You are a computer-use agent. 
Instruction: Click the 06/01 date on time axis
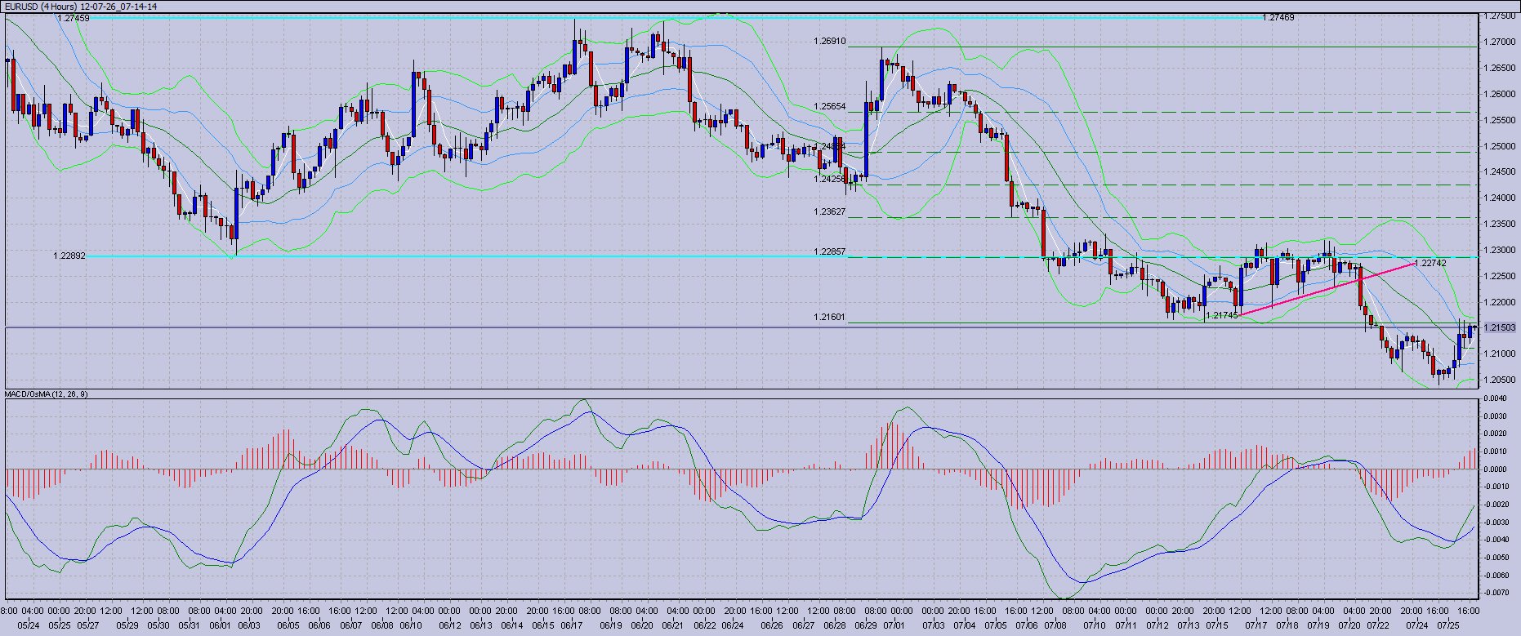coord(219,625)
